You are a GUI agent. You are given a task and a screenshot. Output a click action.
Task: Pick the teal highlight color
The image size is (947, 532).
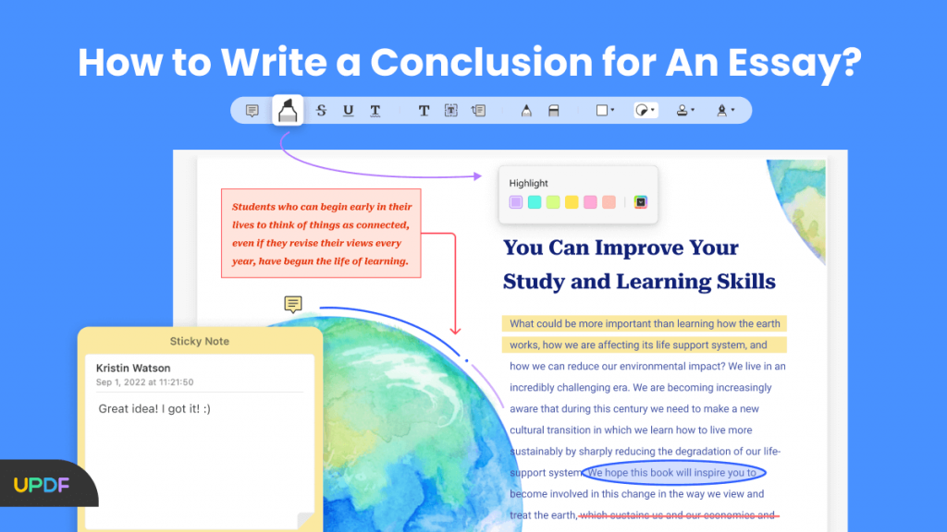(x=535, y=201)
